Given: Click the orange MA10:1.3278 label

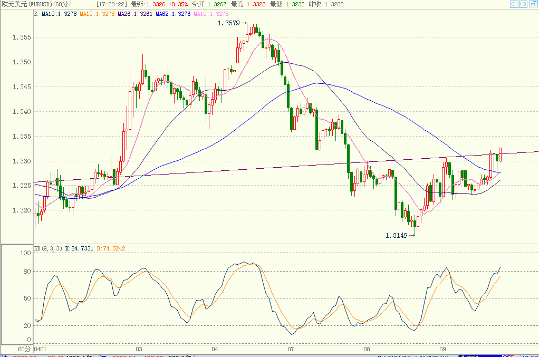Looking at the screenshot, I should click(x=97, y=14).
